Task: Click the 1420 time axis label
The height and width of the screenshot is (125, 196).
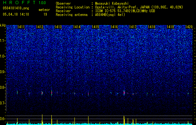Action: click(189, 27)
